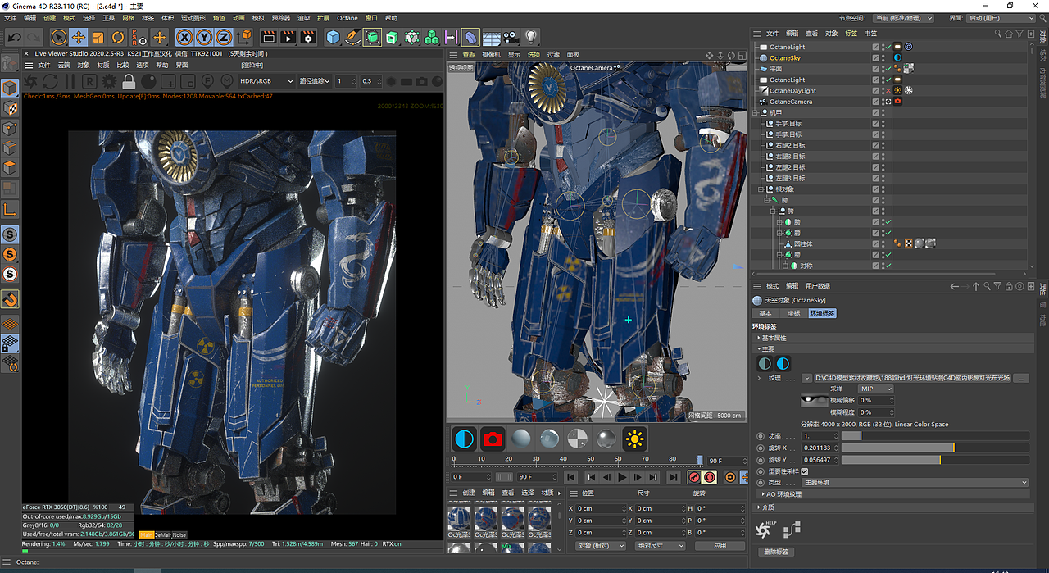Click the 功率 animation radio dot

click(x=761, y=436)
